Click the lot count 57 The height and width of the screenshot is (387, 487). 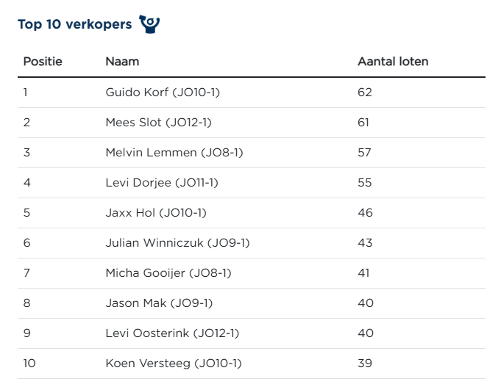tap(365, 153)
